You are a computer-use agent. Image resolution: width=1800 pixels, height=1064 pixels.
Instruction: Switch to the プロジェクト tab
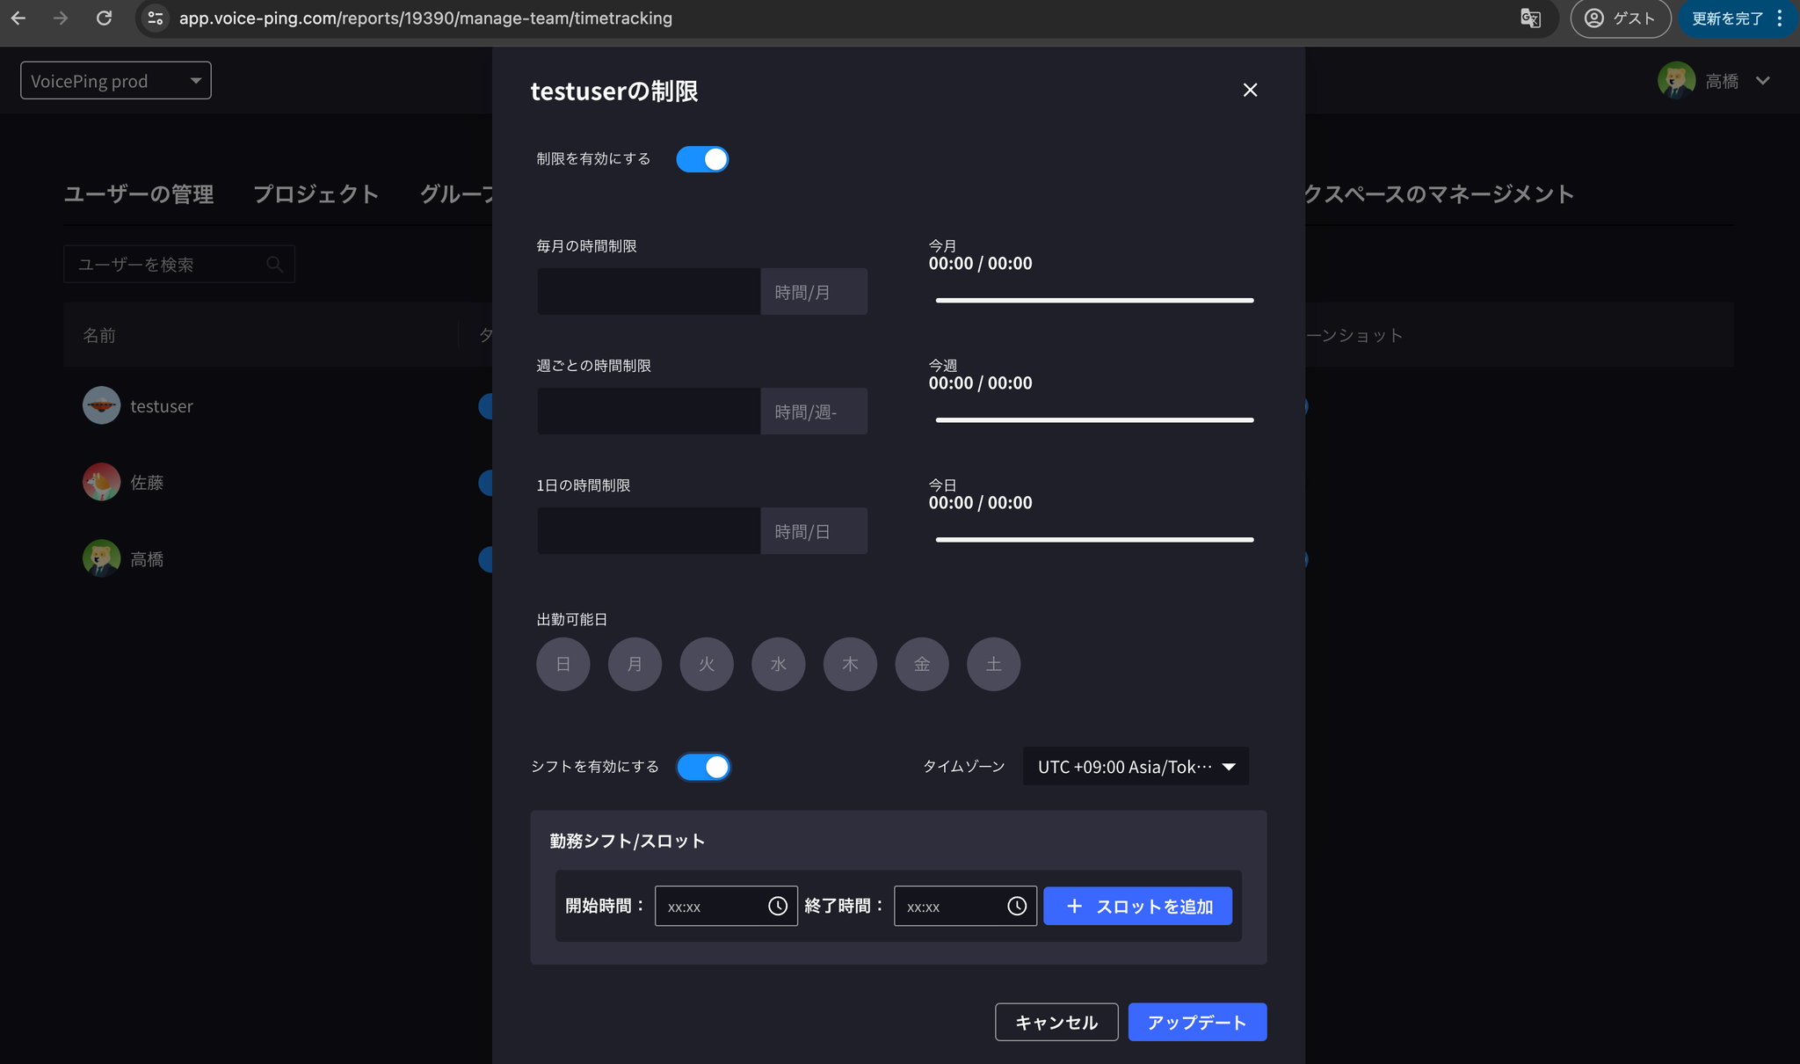click(316, 194)
